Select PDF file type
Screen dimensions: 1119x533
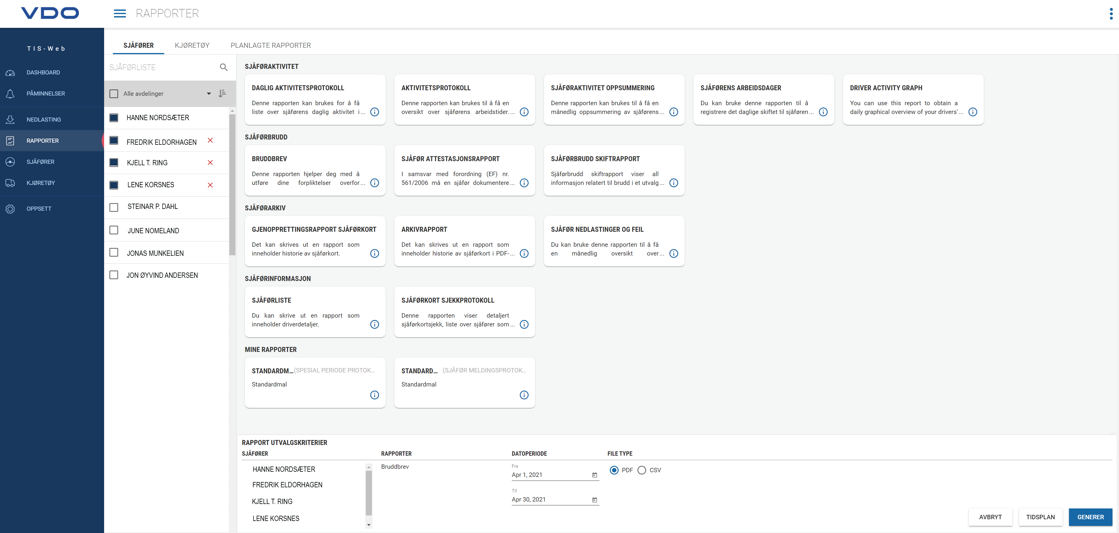point(614,470)
